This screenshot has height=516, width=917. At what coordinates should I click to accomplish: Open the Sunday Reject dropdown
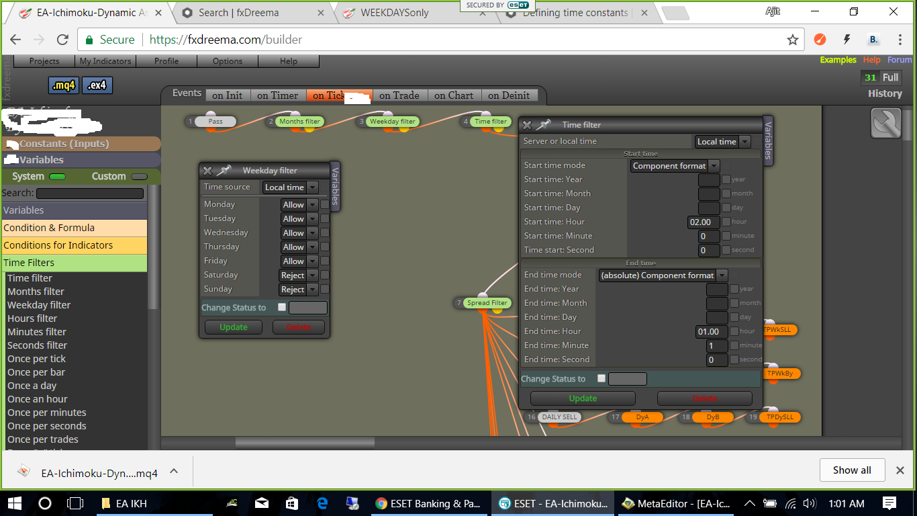(299, 290)
